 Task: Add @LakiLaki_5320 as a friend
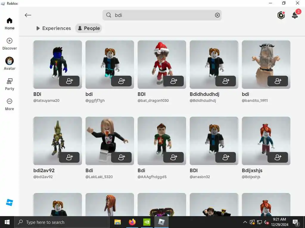pos(122,157)
